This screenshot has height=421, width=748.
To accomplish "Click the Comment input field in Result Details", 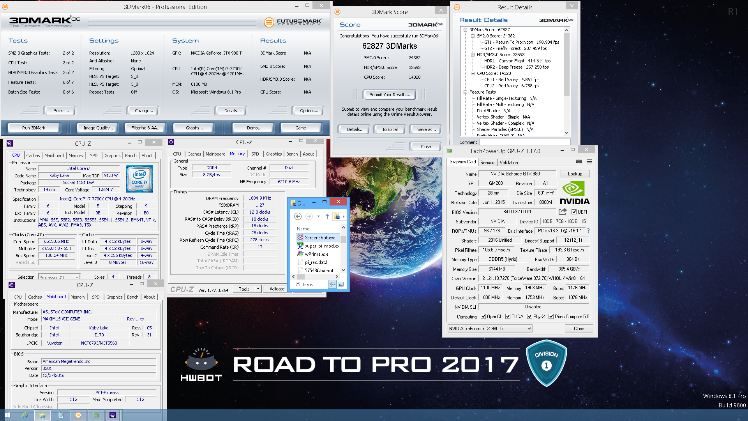I will point(525,142).
